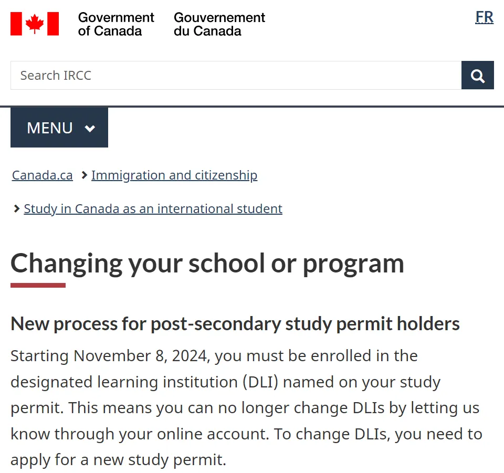Go to Study in Canada as international student
The height and width of the screenshot is (473, 504).
pos(153,209)
